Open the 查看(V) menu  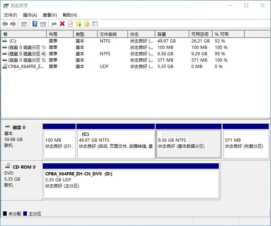[x=50, y=15]
